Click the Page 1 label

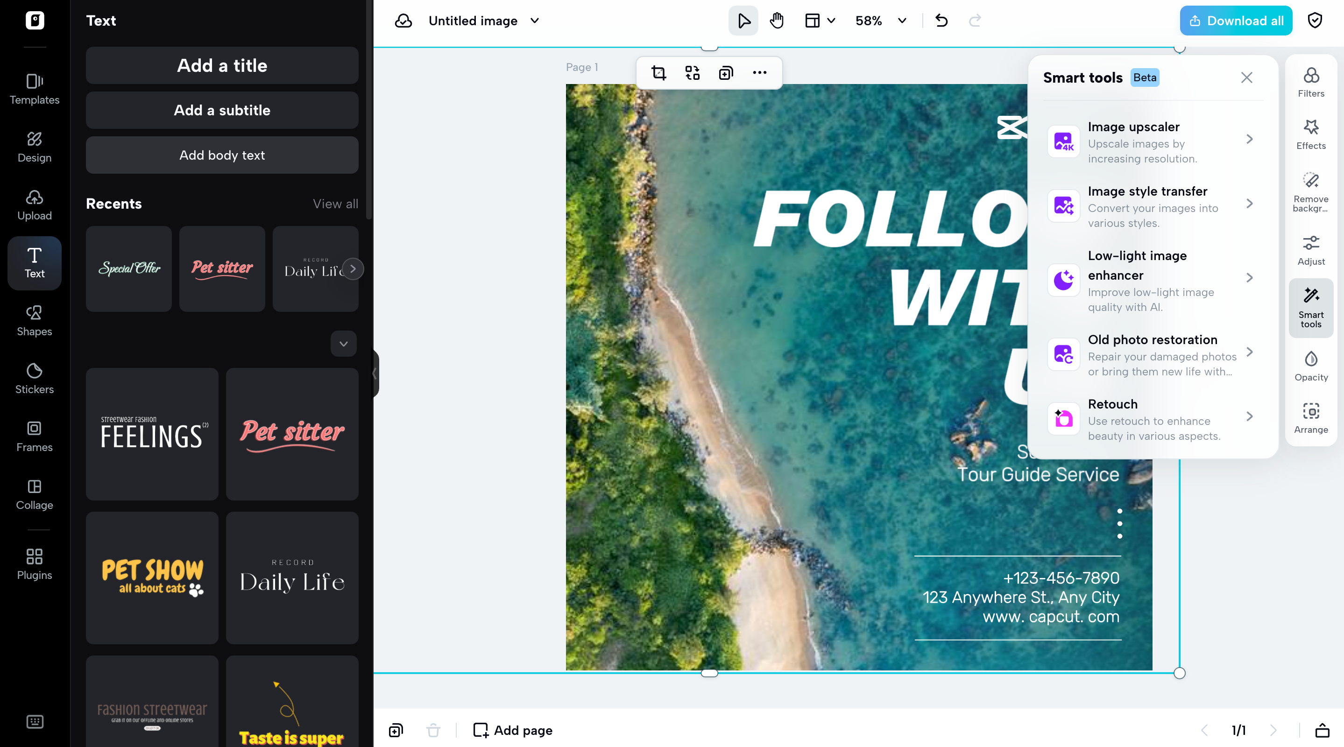582,67
